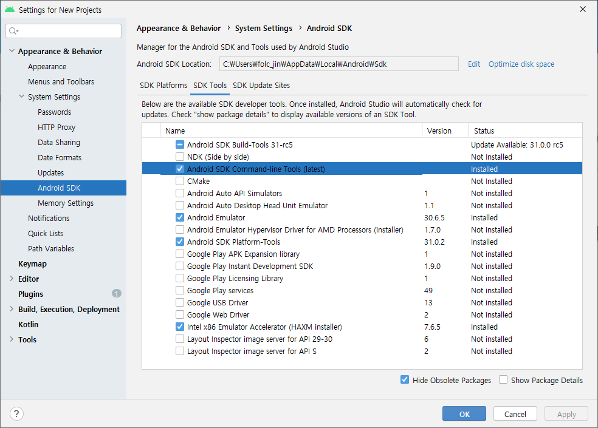Switch to the SDK Platforms tab
The width and height of the screenshot is (598, 428).
(163, 86)
